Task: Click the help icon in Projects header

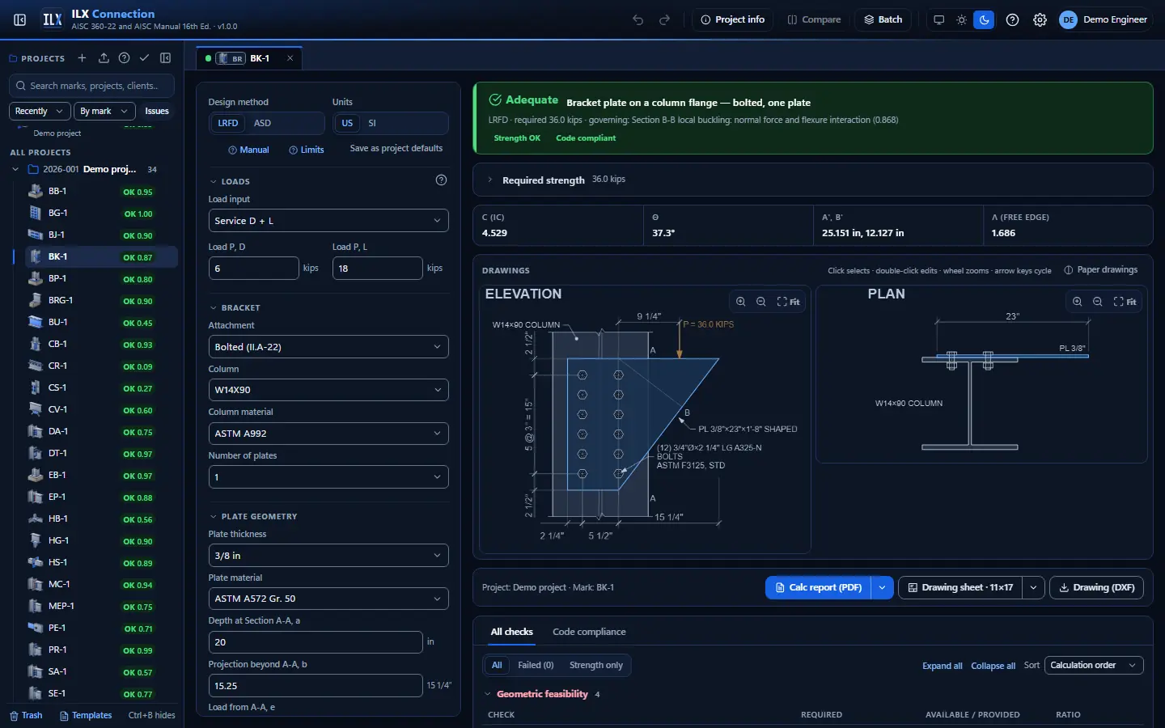Action: pyautogui.click(x=124, y=58)
